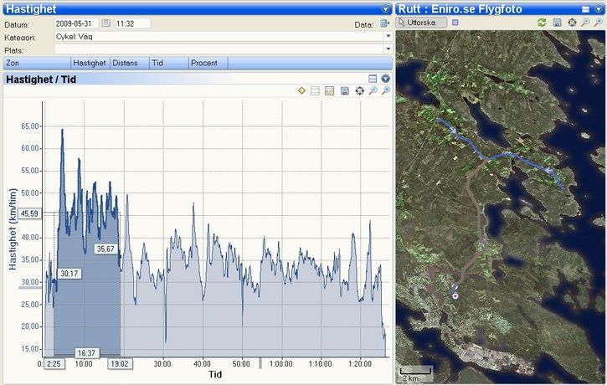Click the yellow diamond chart icon
The height and width of the screenshot is (385, 607).
pyautogui.click(x=301, y=90)
